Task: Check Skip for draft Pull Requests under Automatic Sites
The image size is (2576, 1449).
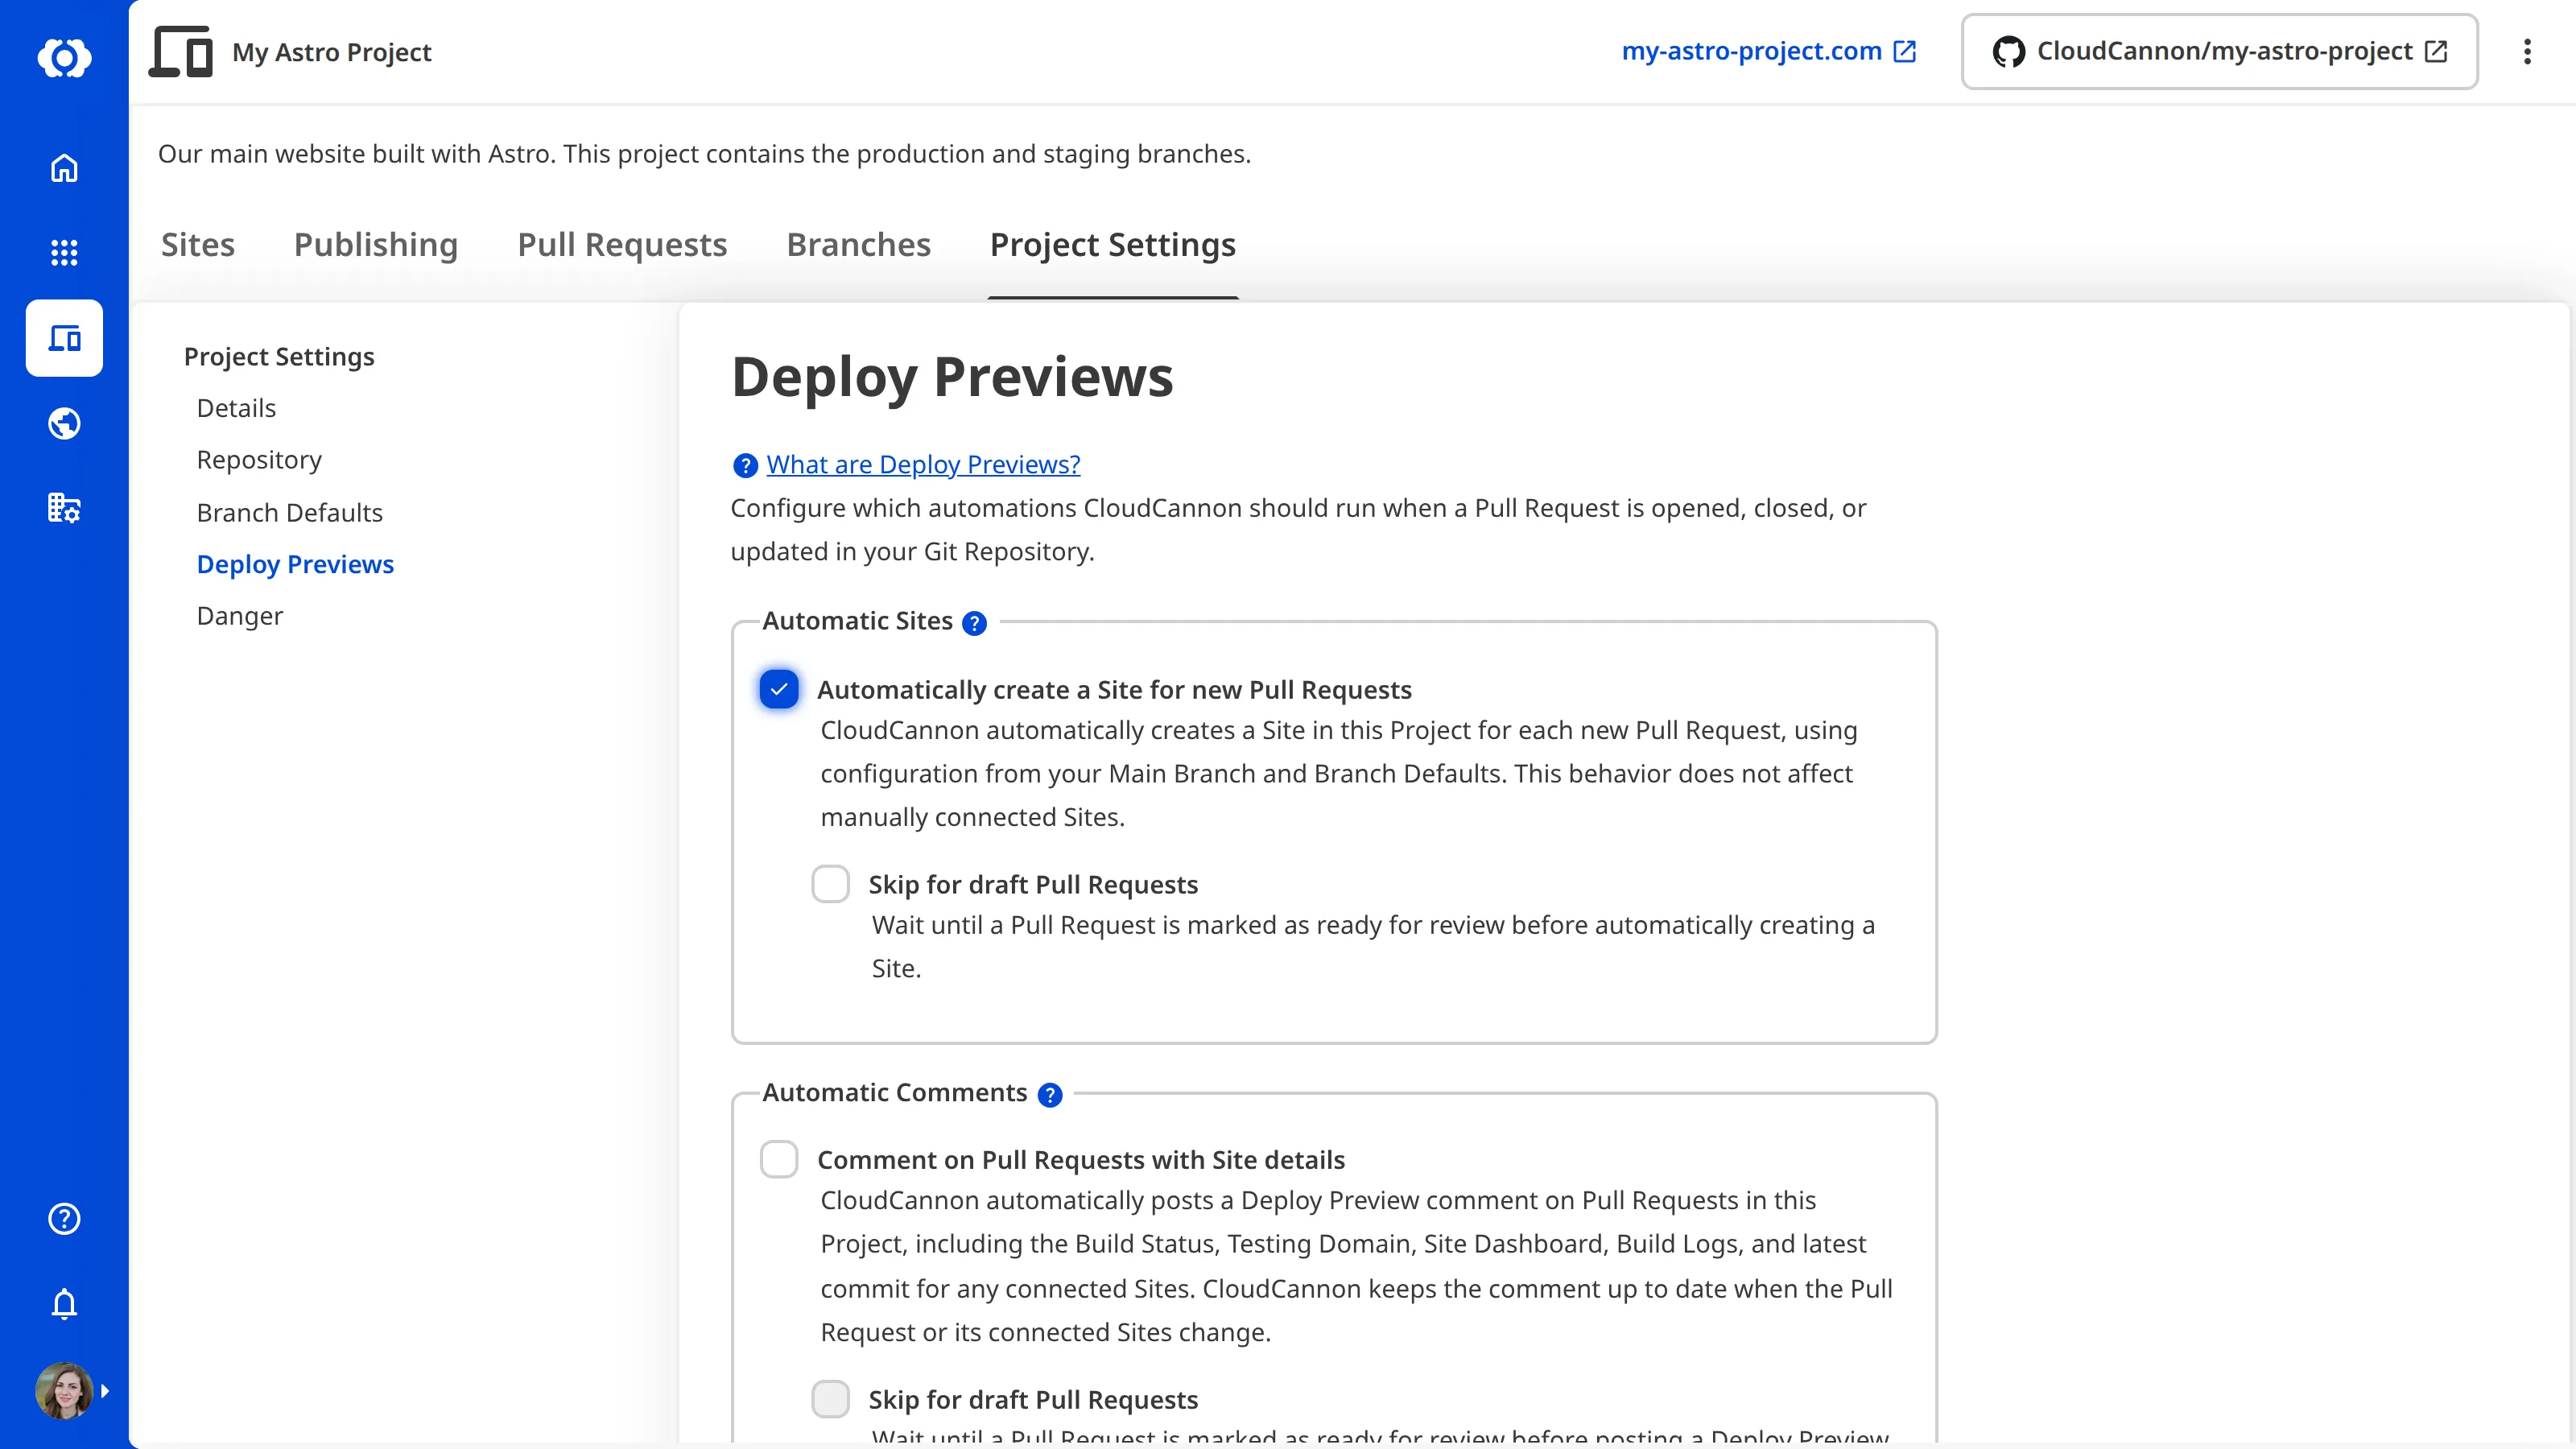Action: pos(831,884)
